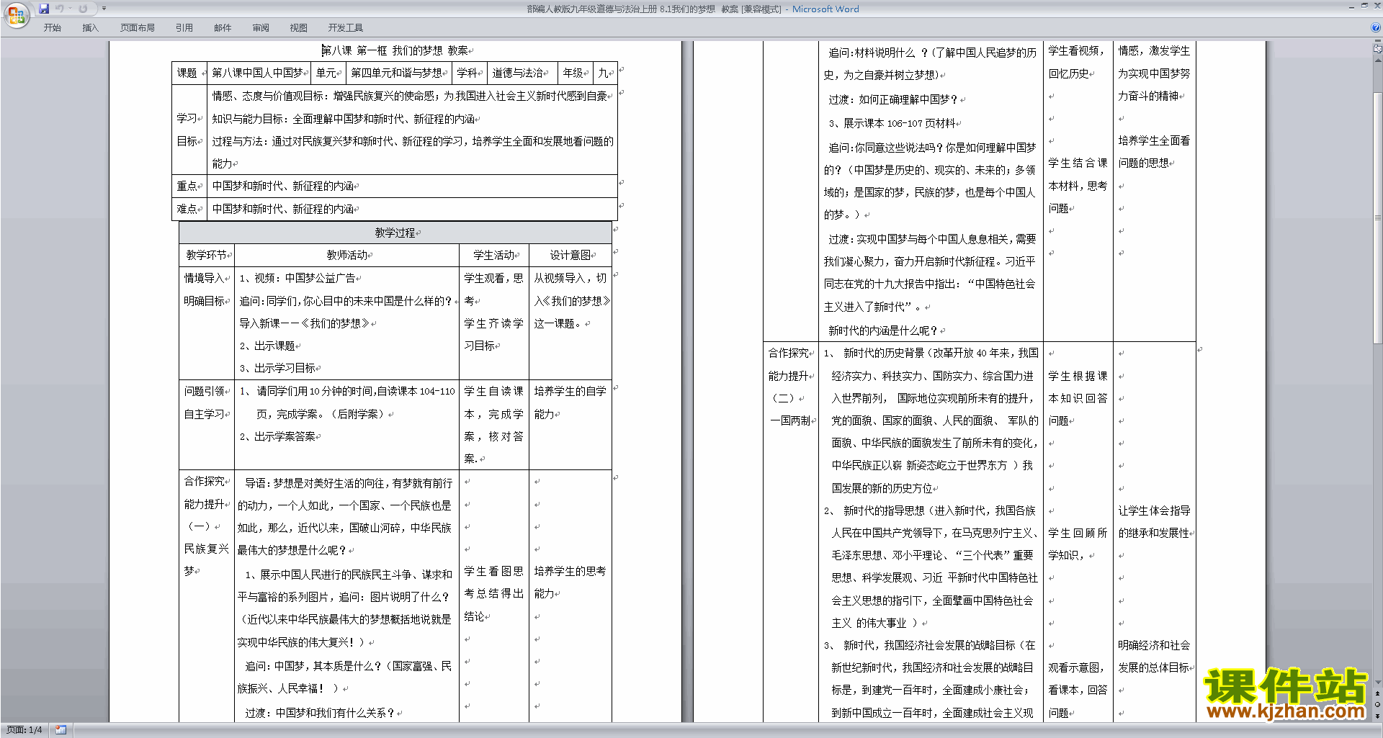Click the Next Page double-arrow button
This screenshot has height=738, width=1383.
point(1378,716)
